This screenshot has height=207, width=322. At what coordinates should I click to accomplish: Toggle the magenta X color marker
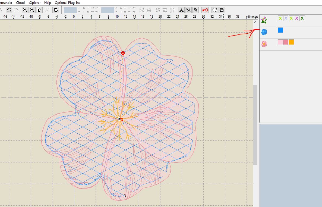(296, 18)
